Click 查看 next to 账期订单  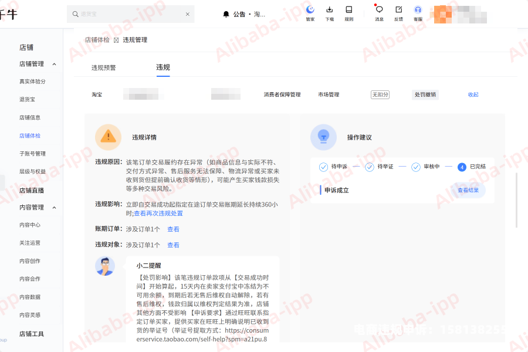[173, 229]
